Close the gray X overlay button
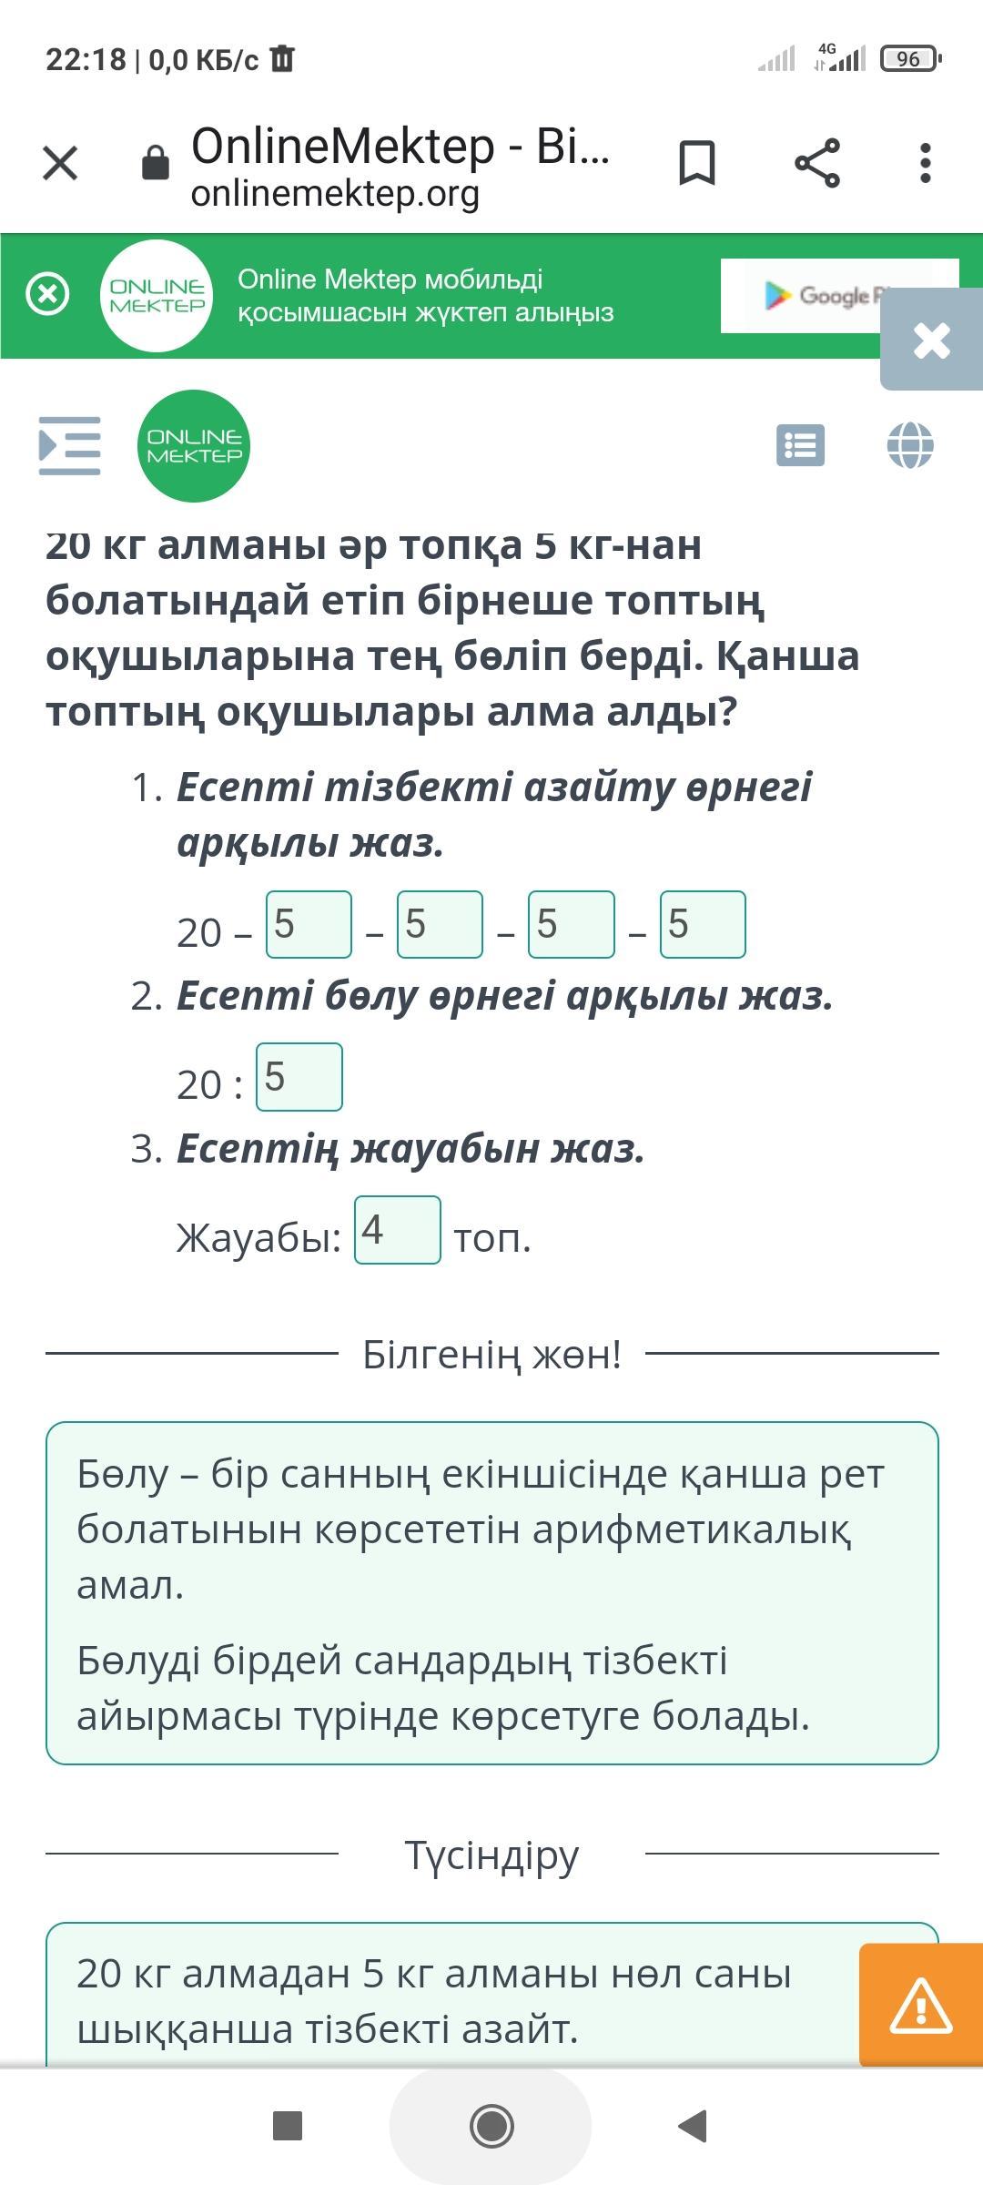This screenshot has width=983, height=2185. 931,340
